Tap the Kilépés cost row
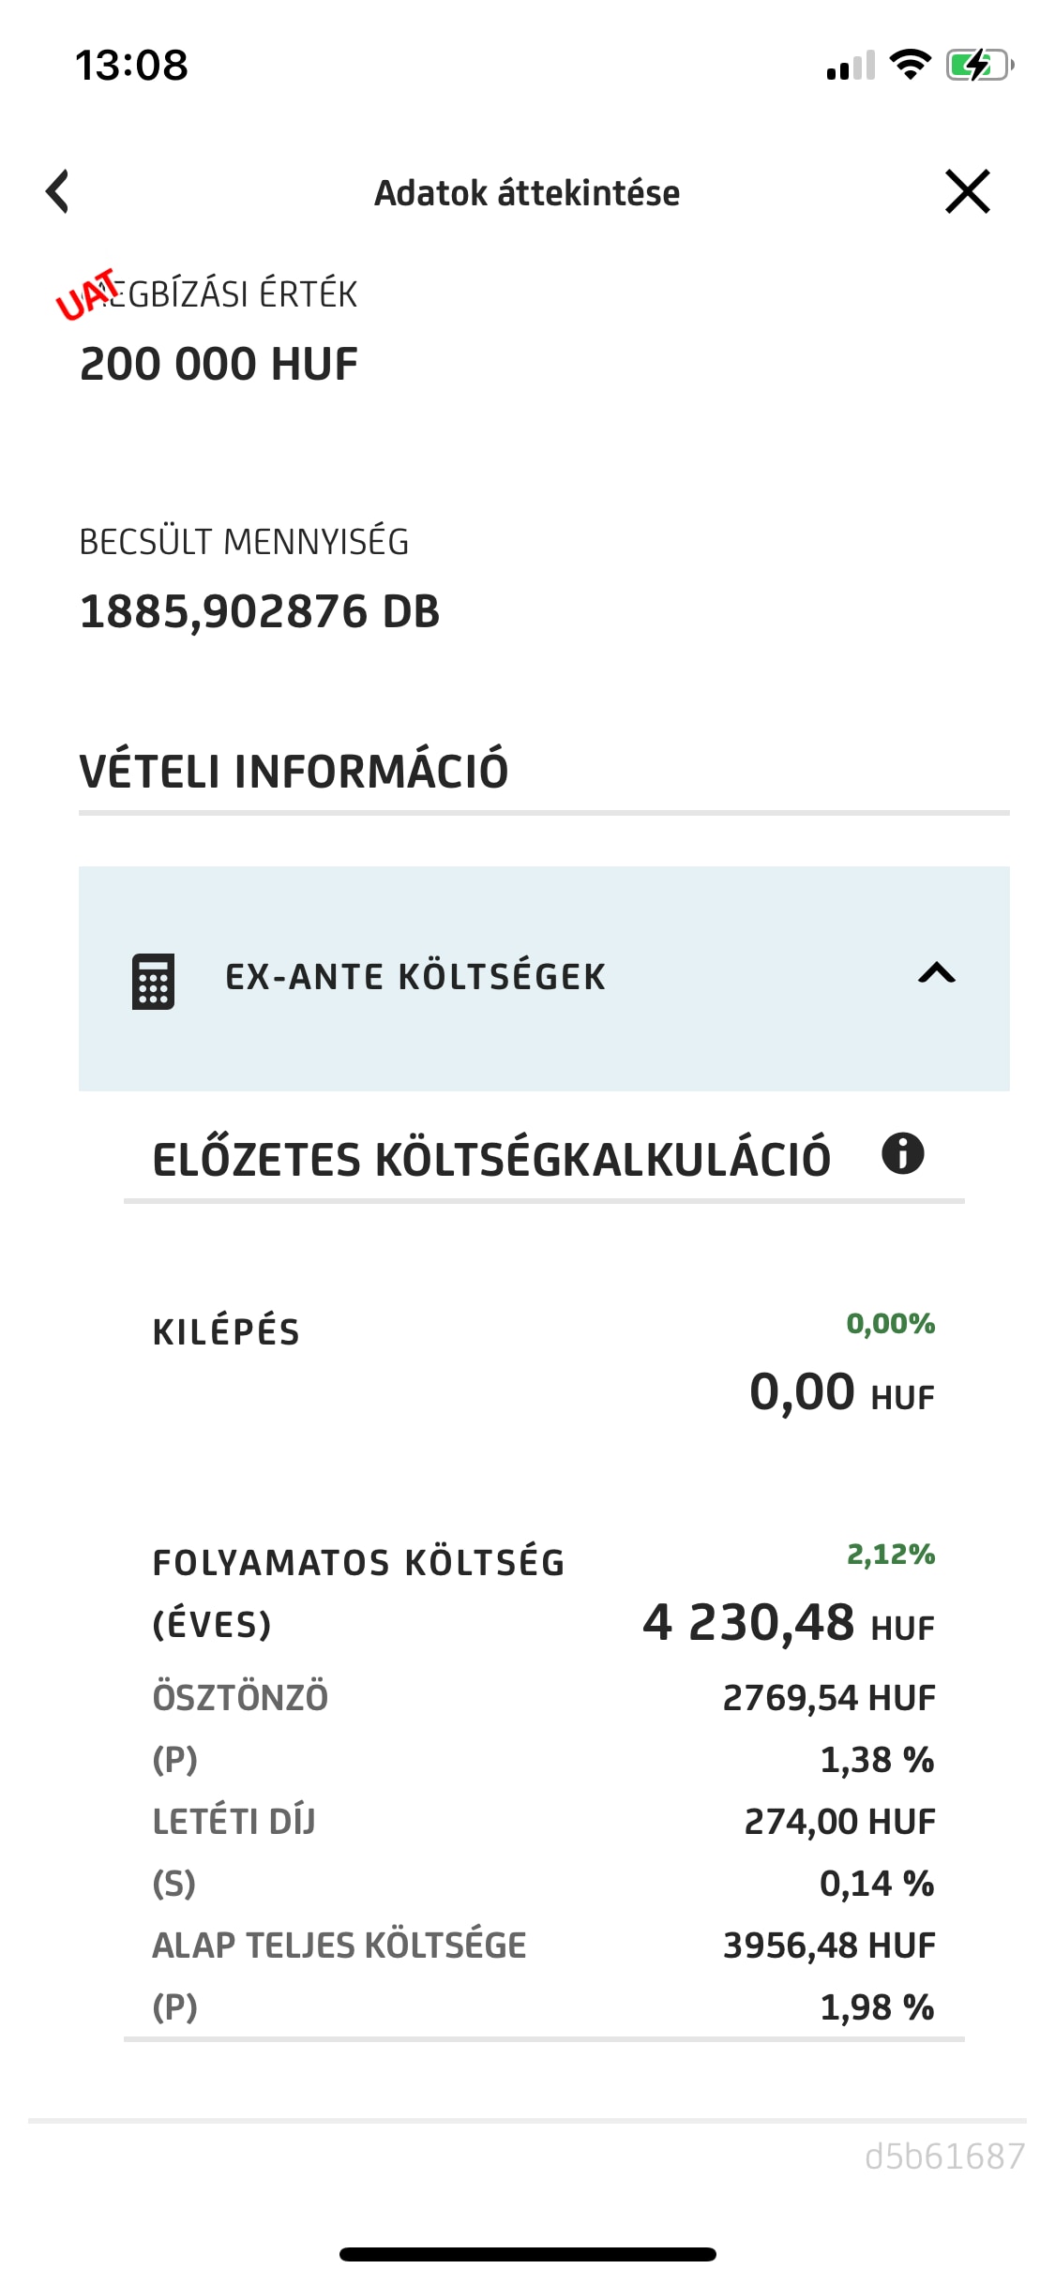This screenshot has width=1055, height=2284. click(543, 1364)
